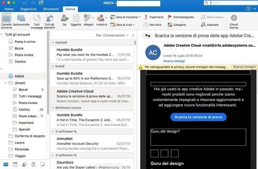Open the Data di invio dropdown
Image resolution: width=258 pixels, height=169 pixels.
pyautogui.click(x=122, y=25)
